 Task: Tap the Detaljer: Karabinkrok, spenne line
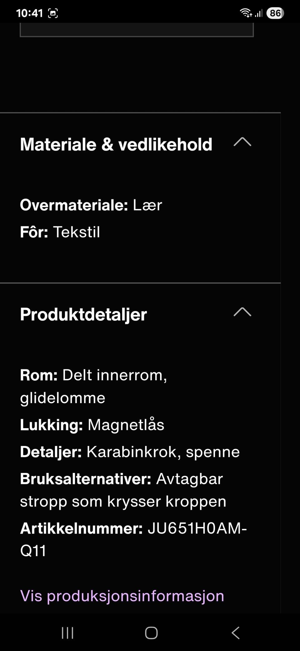tap(130, 452)
